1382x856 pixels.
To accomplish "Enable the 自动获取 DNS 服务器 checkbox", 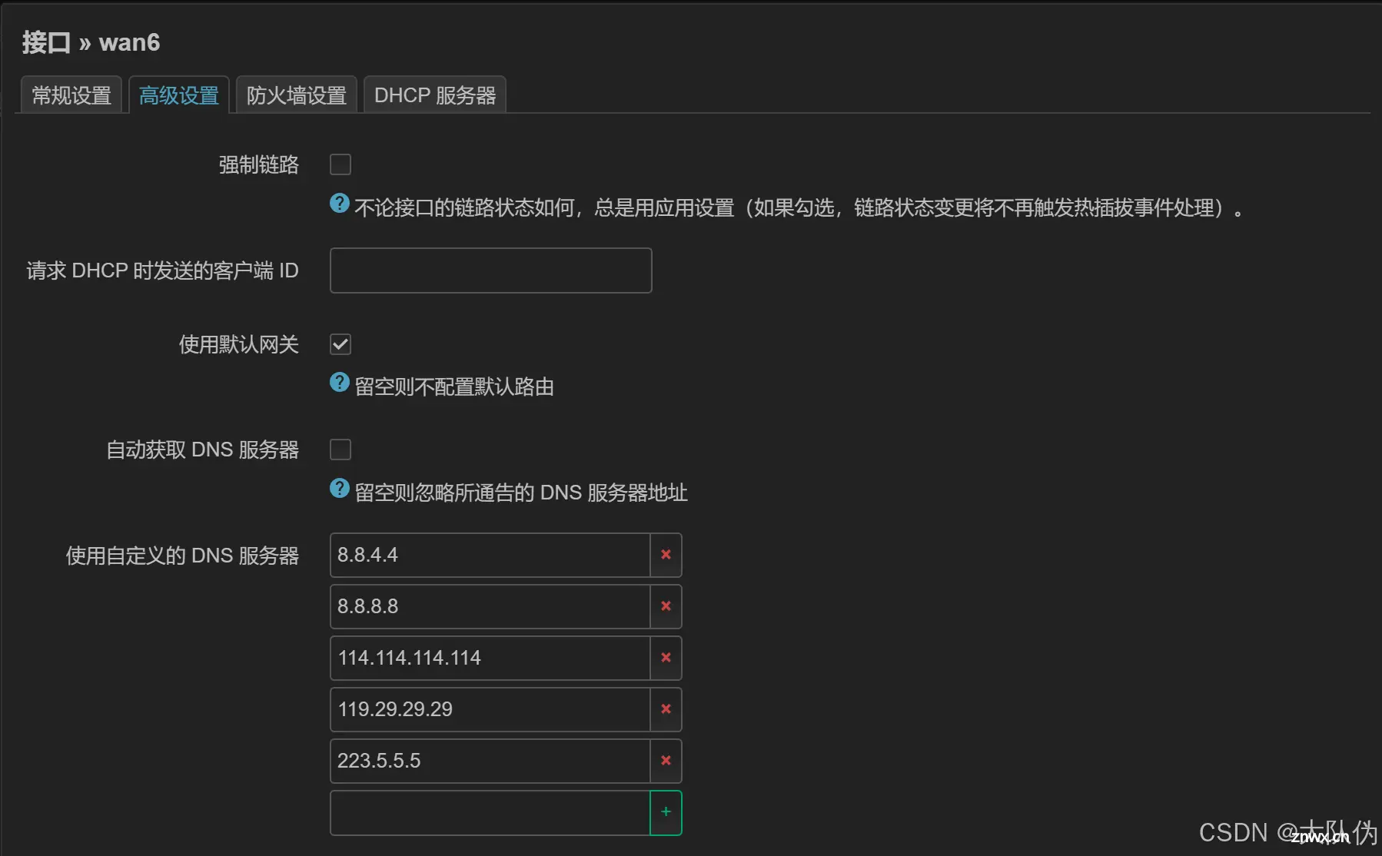I will (341, 450).
